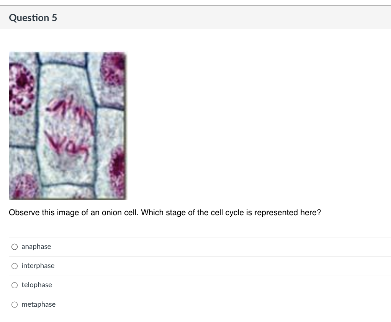Viewport: 391px width, 322px height.
Task: Select the metaphase radio button
Action: (14, 304)
